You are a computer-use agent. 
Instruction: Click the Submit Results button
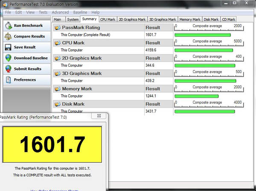pyautogui.click(x=27, y=69)
